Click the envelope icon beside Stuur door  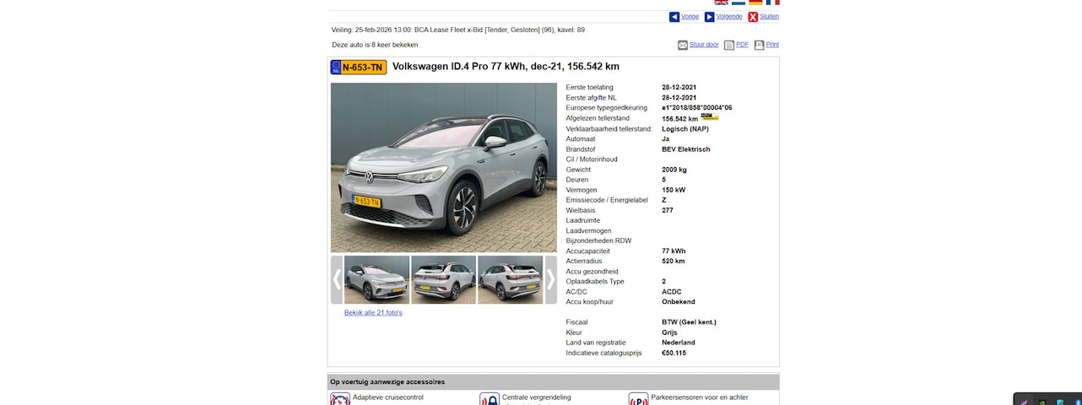pos(683,45)
